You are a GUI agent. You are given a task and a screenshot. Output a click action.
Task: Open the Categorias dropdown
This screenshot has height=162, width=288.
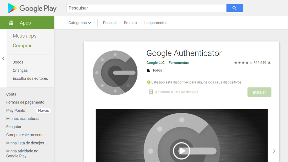click(80, 23)
